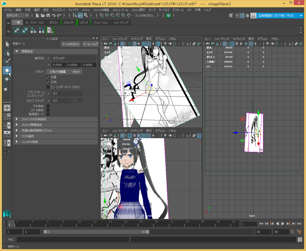Viewport: 306px width, 251px height.
Task: Uncheck the 位置 checkbox
Action: (48, 77)
